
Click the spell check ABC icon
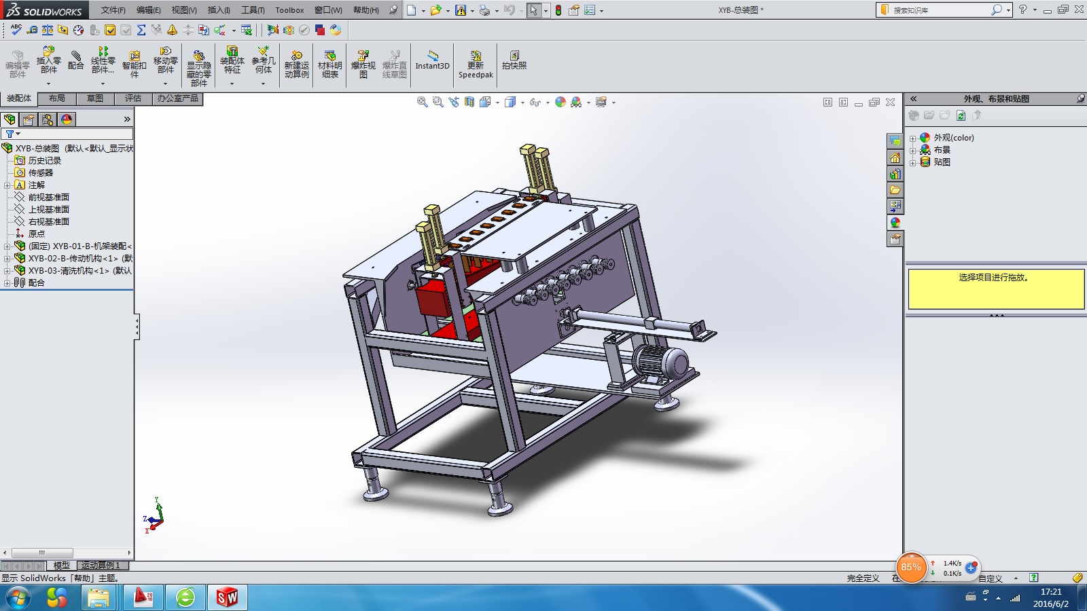click(x=16, y=30)
